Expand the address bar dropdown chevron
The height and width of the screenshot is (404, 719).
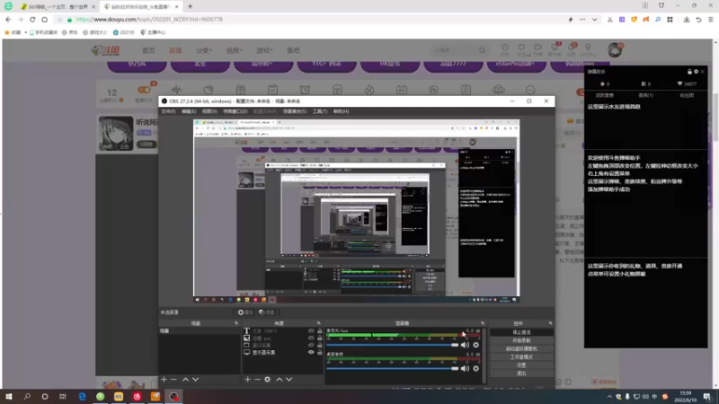click(594, 20)
